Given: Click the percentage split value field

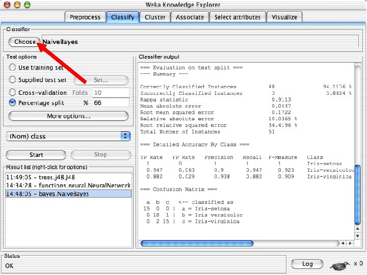Looking at the screenshot, I should [111, 103].
